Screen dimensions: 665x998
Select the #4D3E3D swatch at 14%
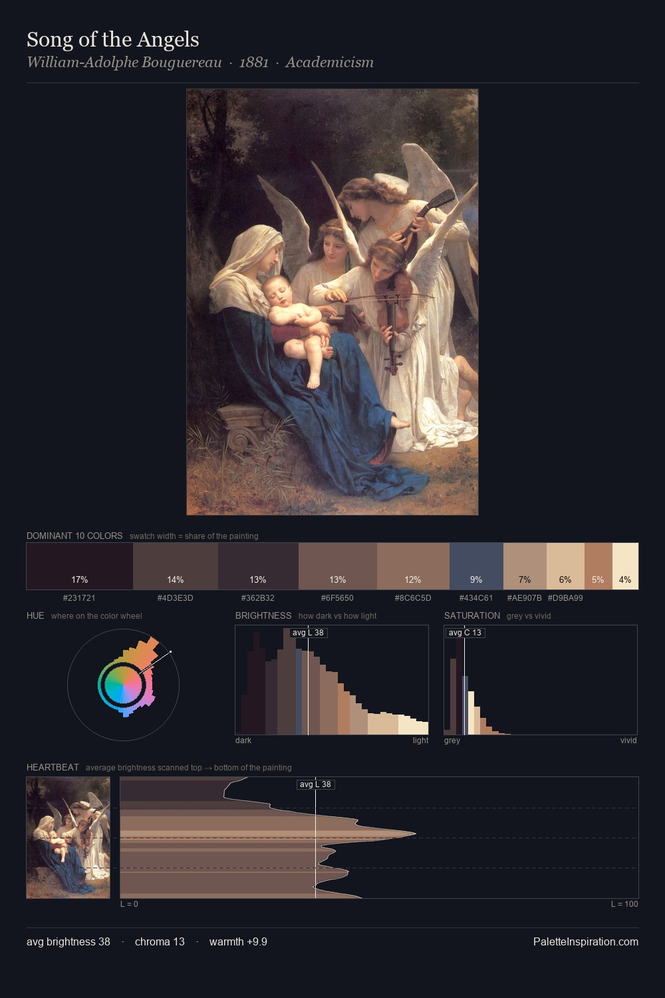[x=176, y=566]
